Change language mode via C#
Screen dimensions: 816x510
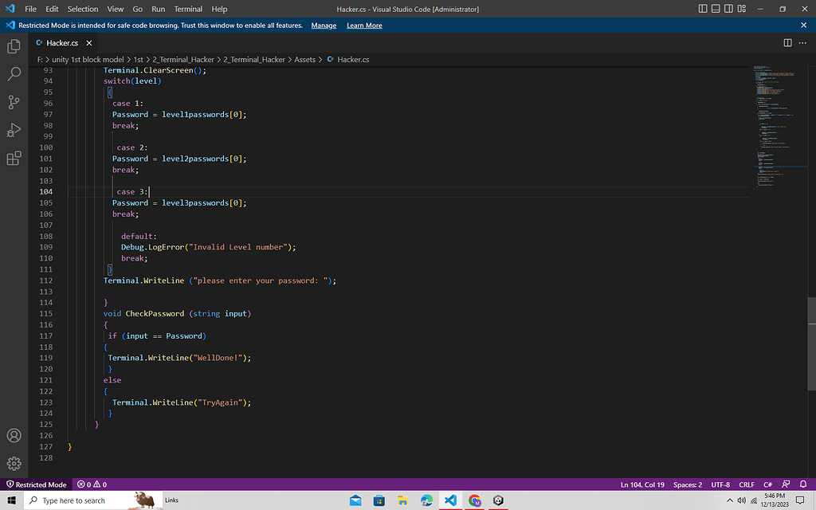point(767,484)
